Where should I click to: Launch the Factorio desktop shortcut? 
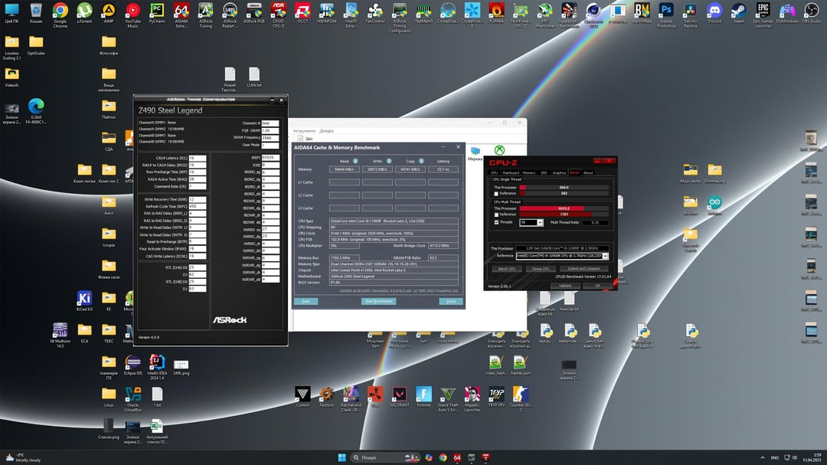click(x=327, y=396)
